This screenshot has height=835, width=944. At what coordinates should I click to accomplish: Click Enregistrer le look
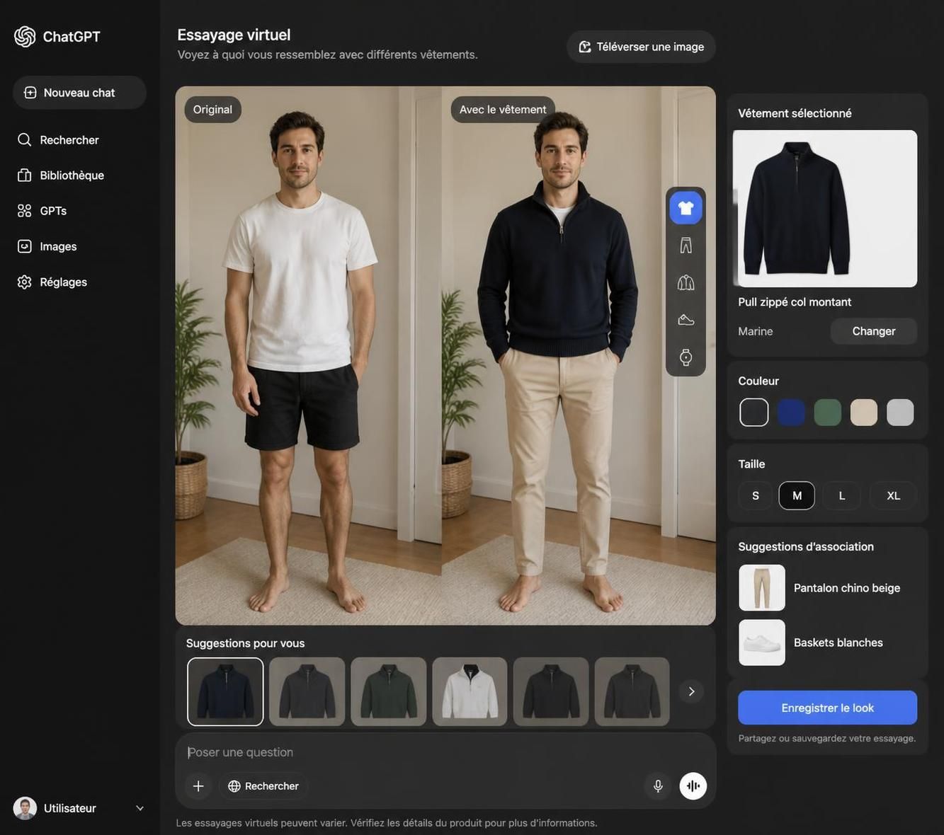tap(827, 708)
